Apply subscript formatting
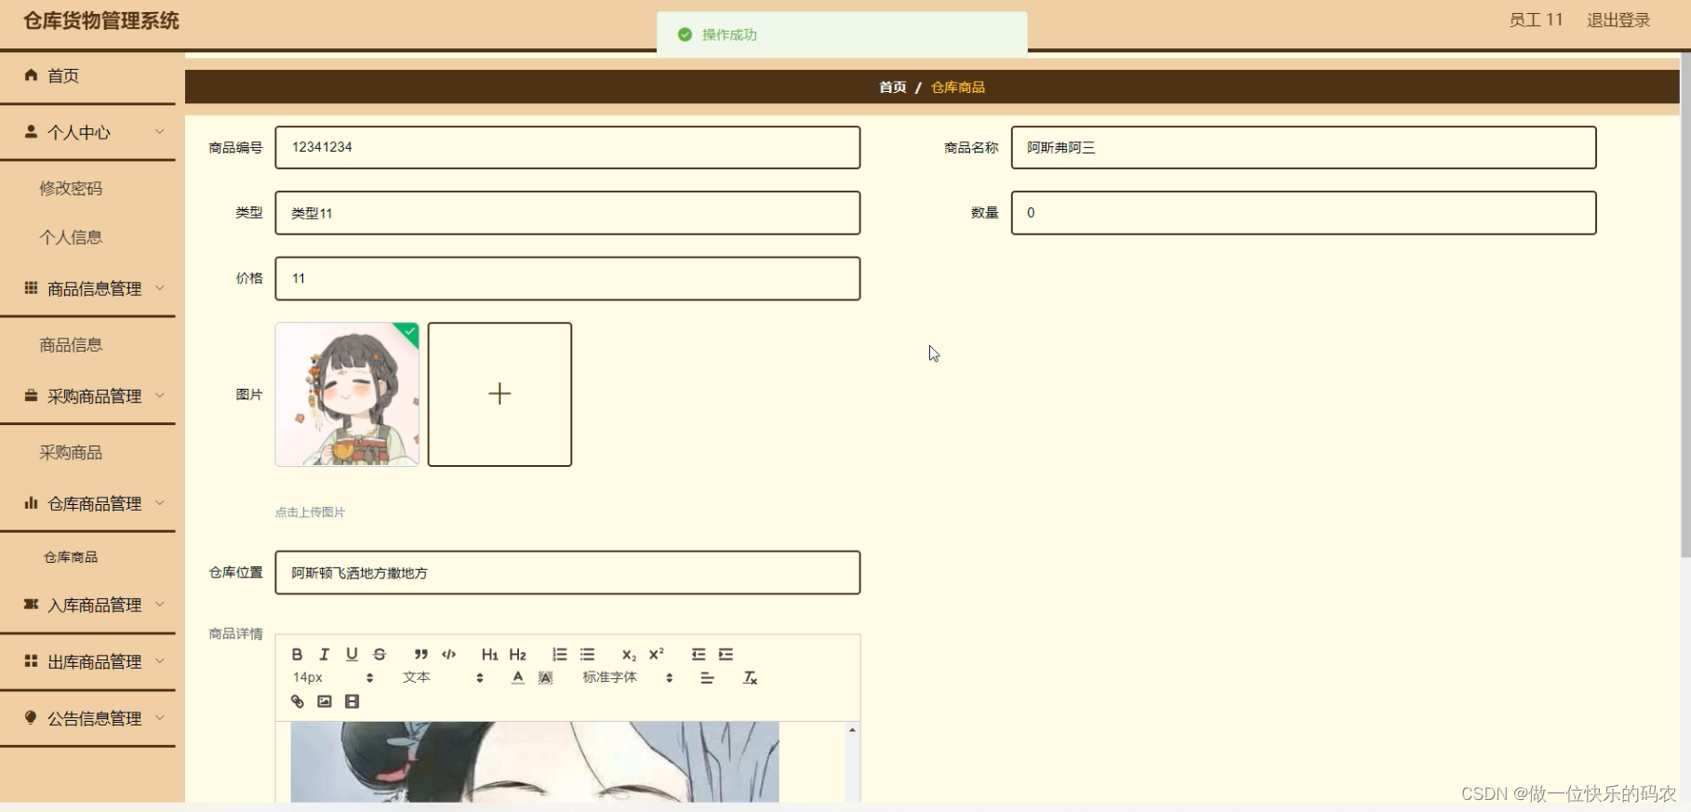 coord(629,655)
